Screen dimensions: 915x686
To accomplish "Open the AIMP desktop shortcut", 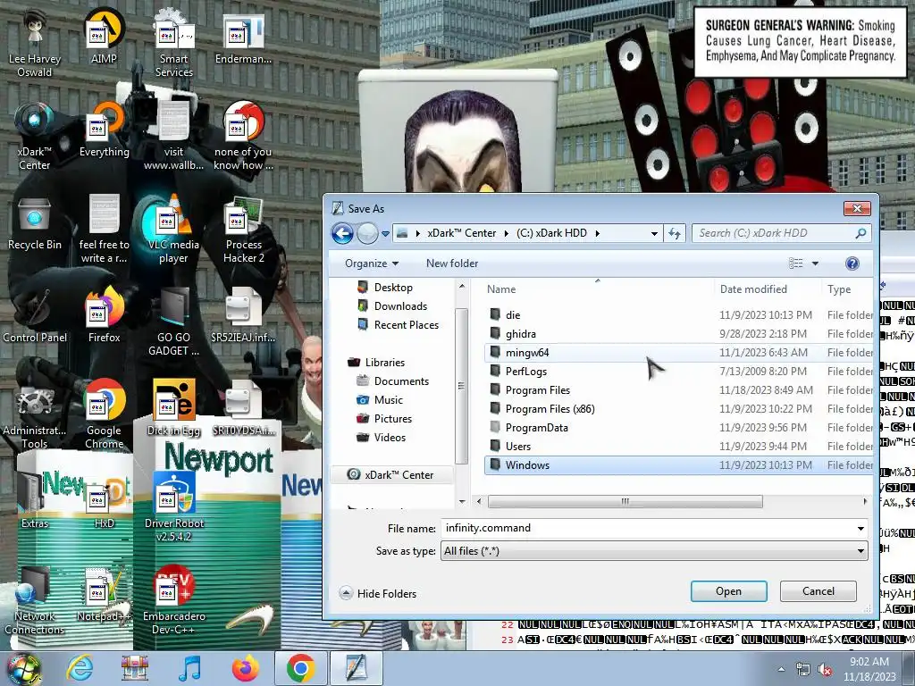I will coord(104,36).
